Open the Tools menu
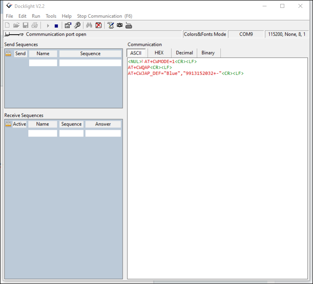The width and height of the screenshot is (313, 284). tap(51, 16)
